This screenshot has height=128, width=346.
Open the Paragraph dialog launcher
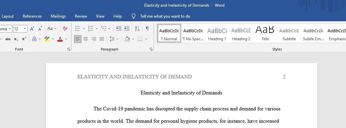click(151, 49)
